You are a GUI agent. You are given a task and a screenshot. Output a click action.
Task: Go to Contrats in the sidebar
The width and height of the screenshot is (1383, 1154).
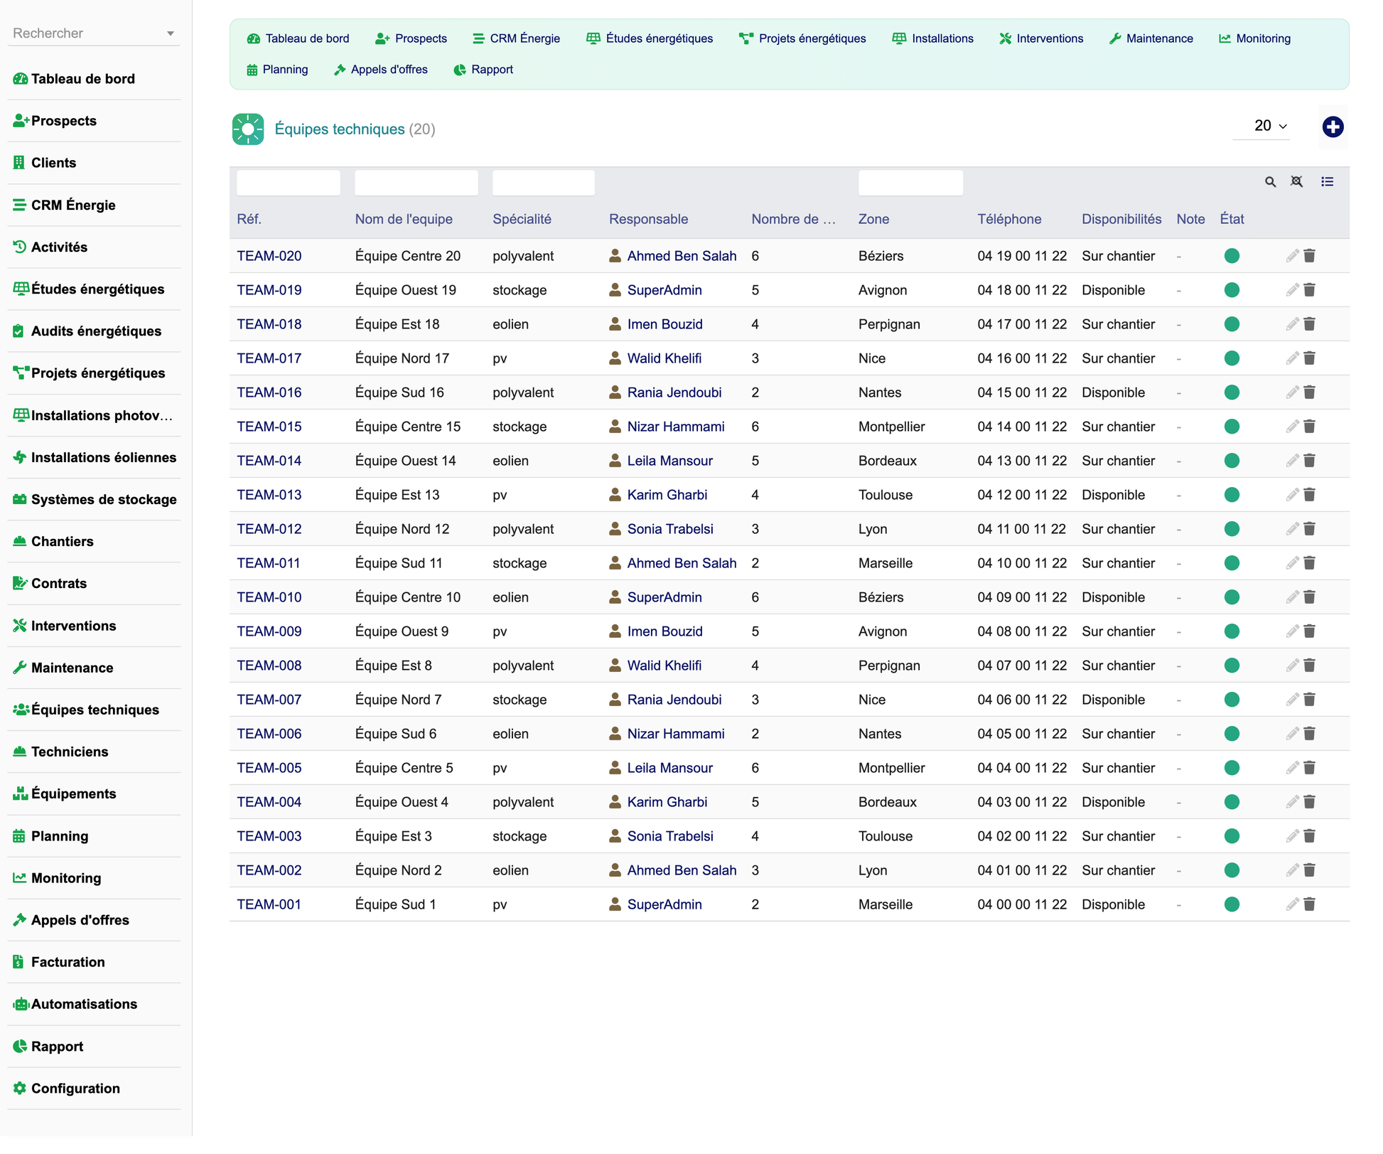[59, 584]
